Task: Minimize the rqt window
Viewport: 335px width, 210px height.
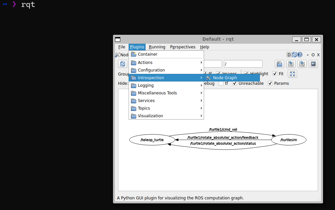Action: pyautogui.click(x=296, y=39)
